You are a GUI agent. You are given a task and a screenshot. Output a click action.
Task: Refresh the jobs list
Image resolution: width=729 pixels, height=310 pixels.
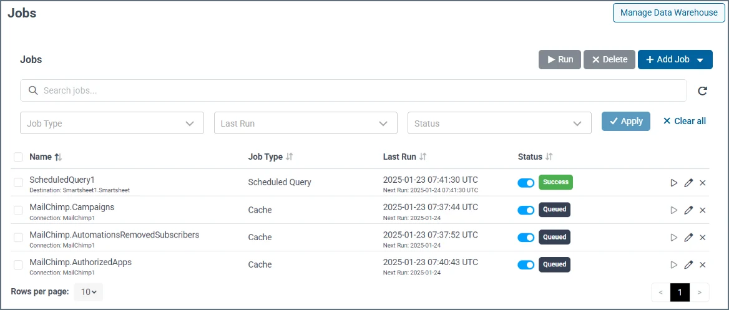click(703, 90)
